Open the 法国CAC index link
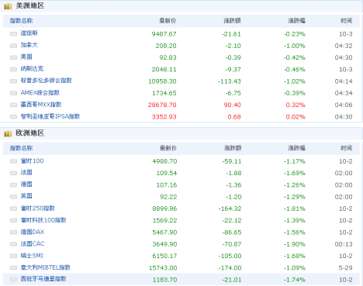This screenshot has height=286, width=363. (33, 243)
